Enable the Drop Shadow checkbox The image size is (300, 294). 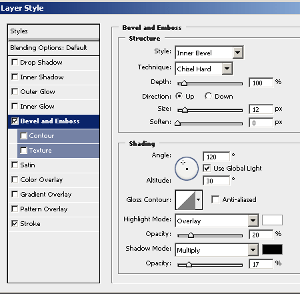tap(15, 62)
